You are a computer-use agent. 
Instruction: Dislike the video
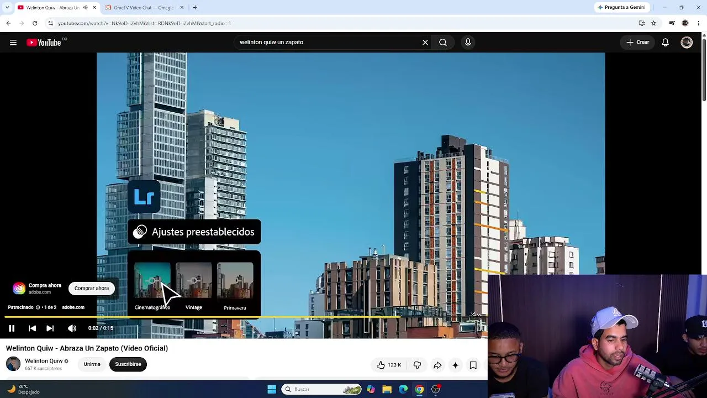tap(417, 365)
